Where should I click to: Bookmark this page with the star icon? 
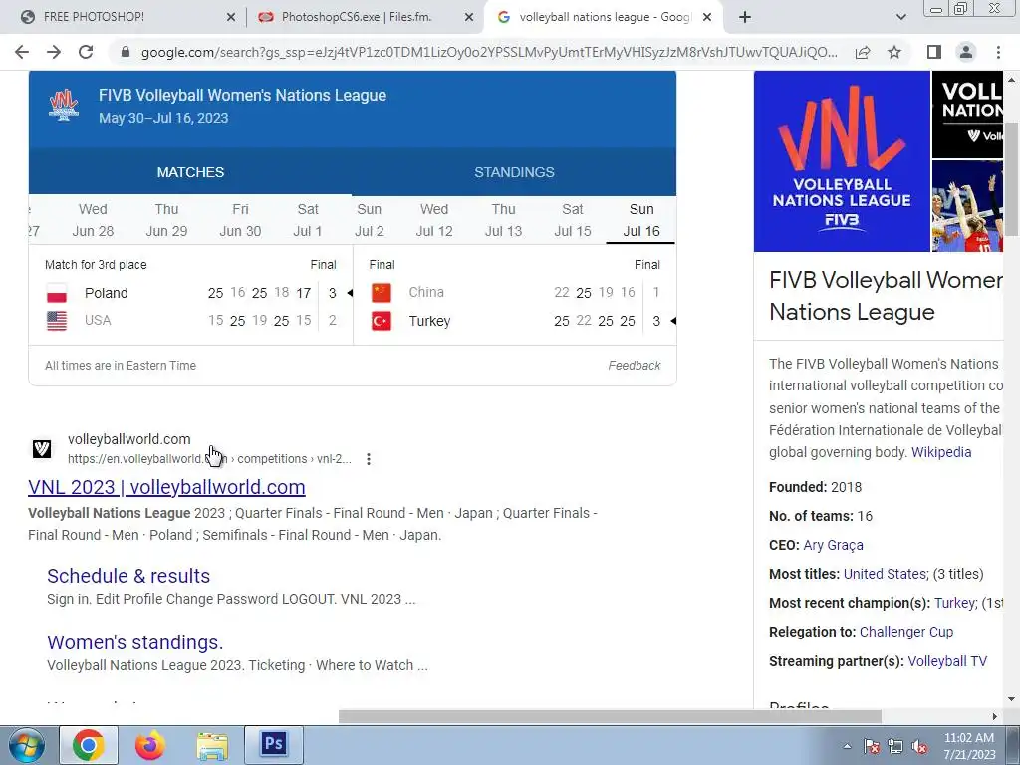point(894,52)
